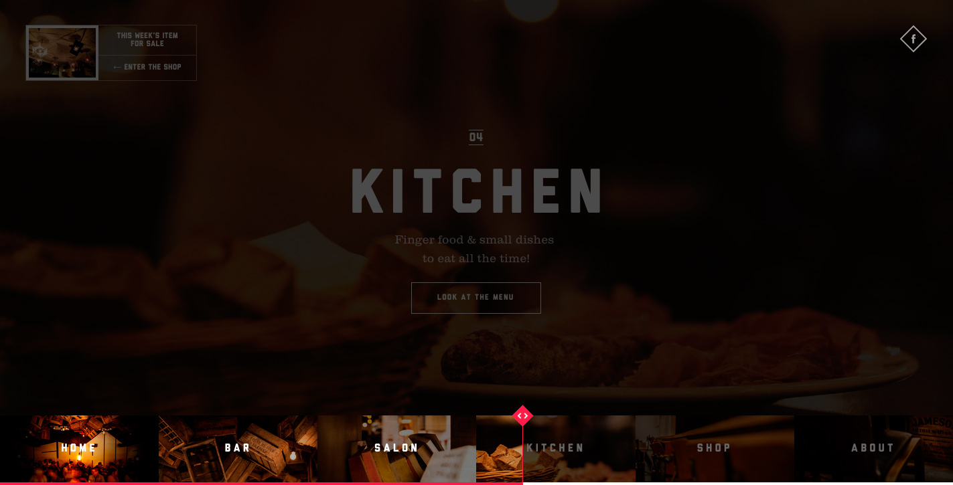This screenshot has width=953, height=485.
Task: Go to the Home section tile
Action: coord(79,449)
